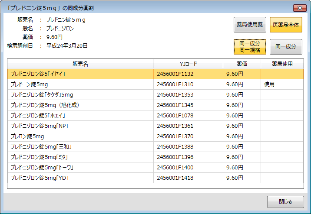This screenshot has height=214, width=311.
Task: Click YJ code 2456001F1370
Action: (175, 136)
